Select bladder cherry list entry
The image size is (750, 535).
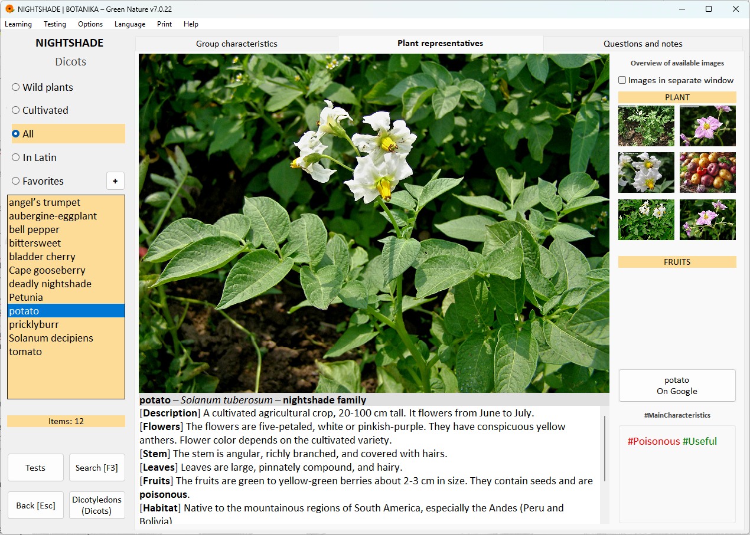(x=66, y=257)
